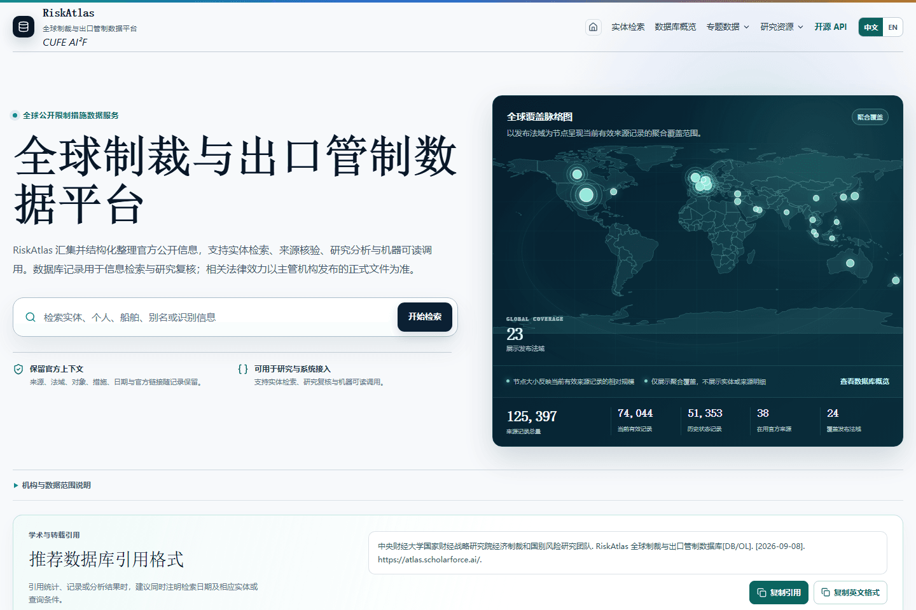The height and width of the screenshot is (610, 916).
Task: Click the 可用于研究与系统接入 feature title
Action: 293,369
